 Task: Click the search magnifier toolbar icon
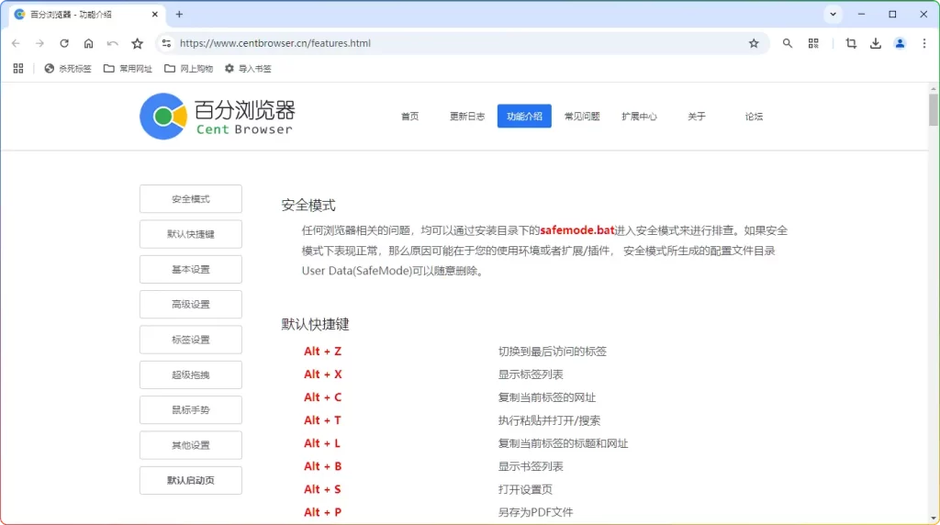click(787, 43)
